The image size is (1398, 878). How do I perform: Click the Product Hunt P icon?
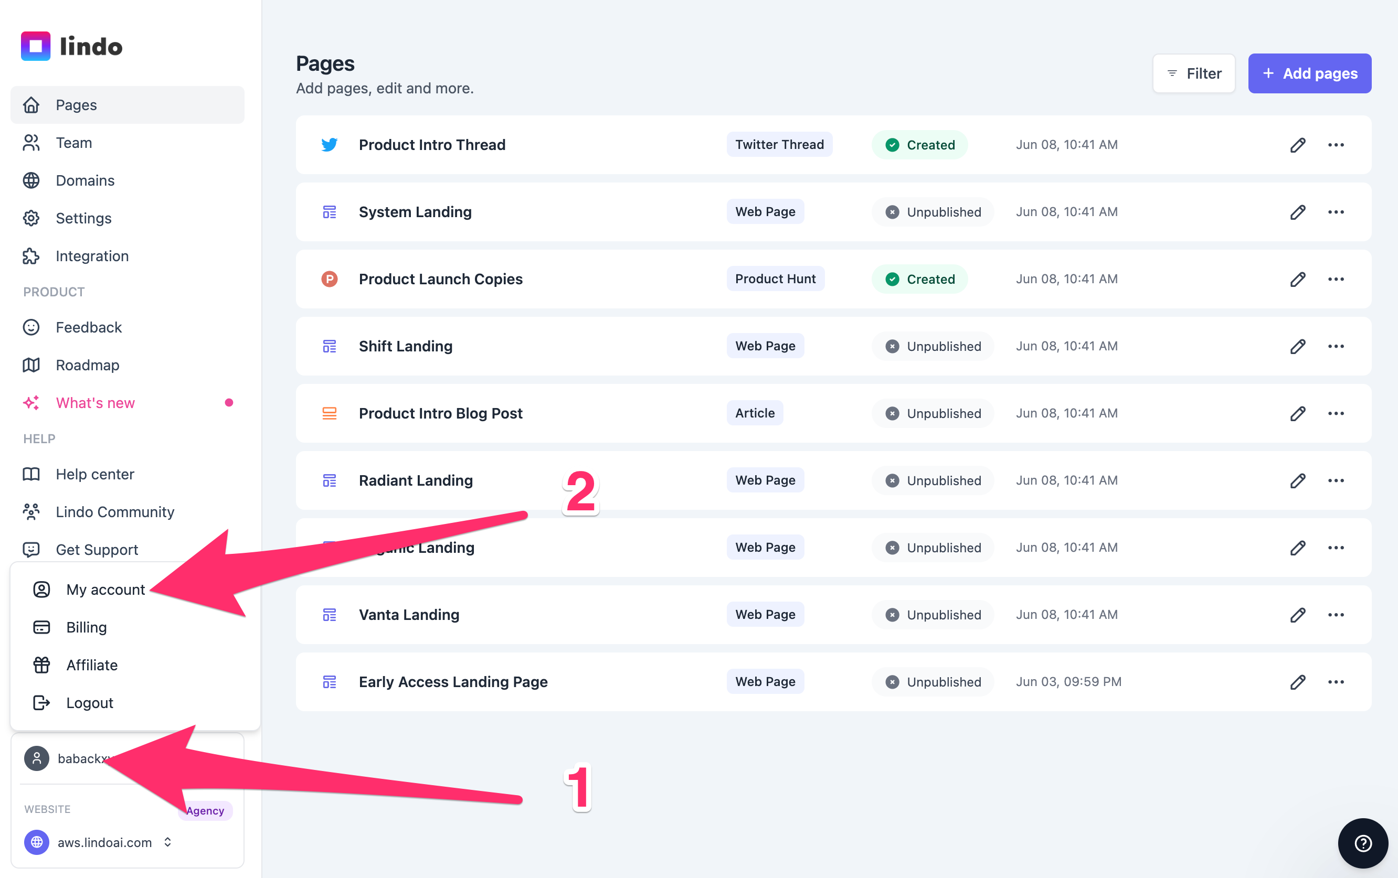pos(329,279)
